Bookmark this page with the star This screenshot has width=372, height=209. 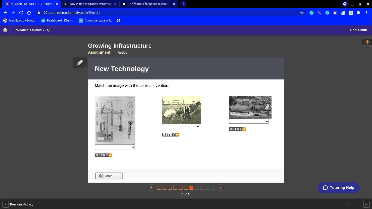302,13
